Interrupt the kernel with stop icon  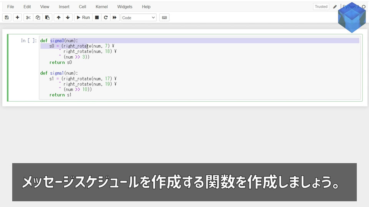tap(97, 18)
